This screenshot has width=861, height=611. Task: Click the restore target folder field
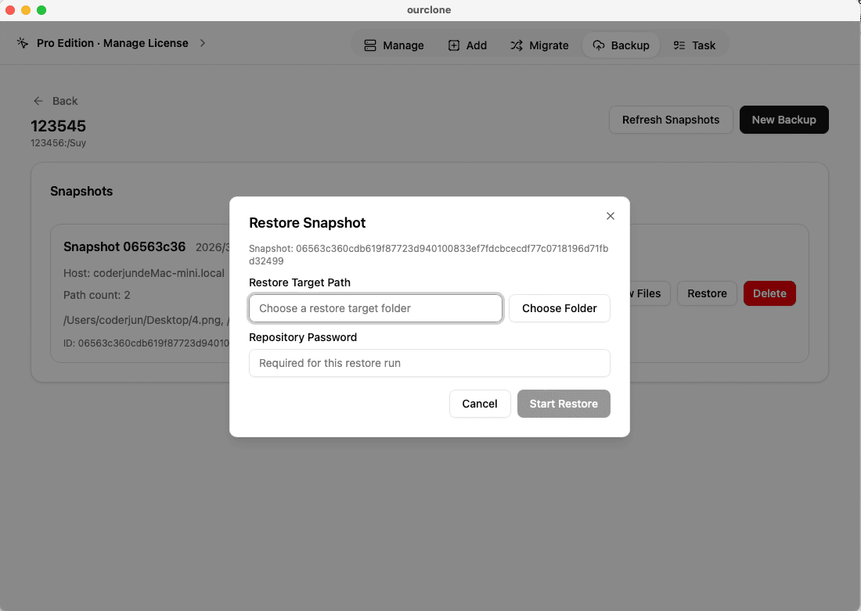point(375,308)
